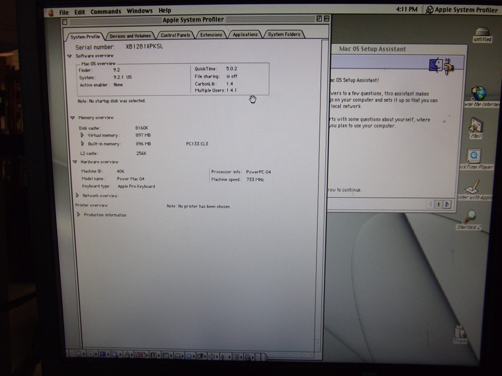Expand the Network overview section
Image resolution: width=502 pixels, height=376 pixels.
[x=77, y=195]
